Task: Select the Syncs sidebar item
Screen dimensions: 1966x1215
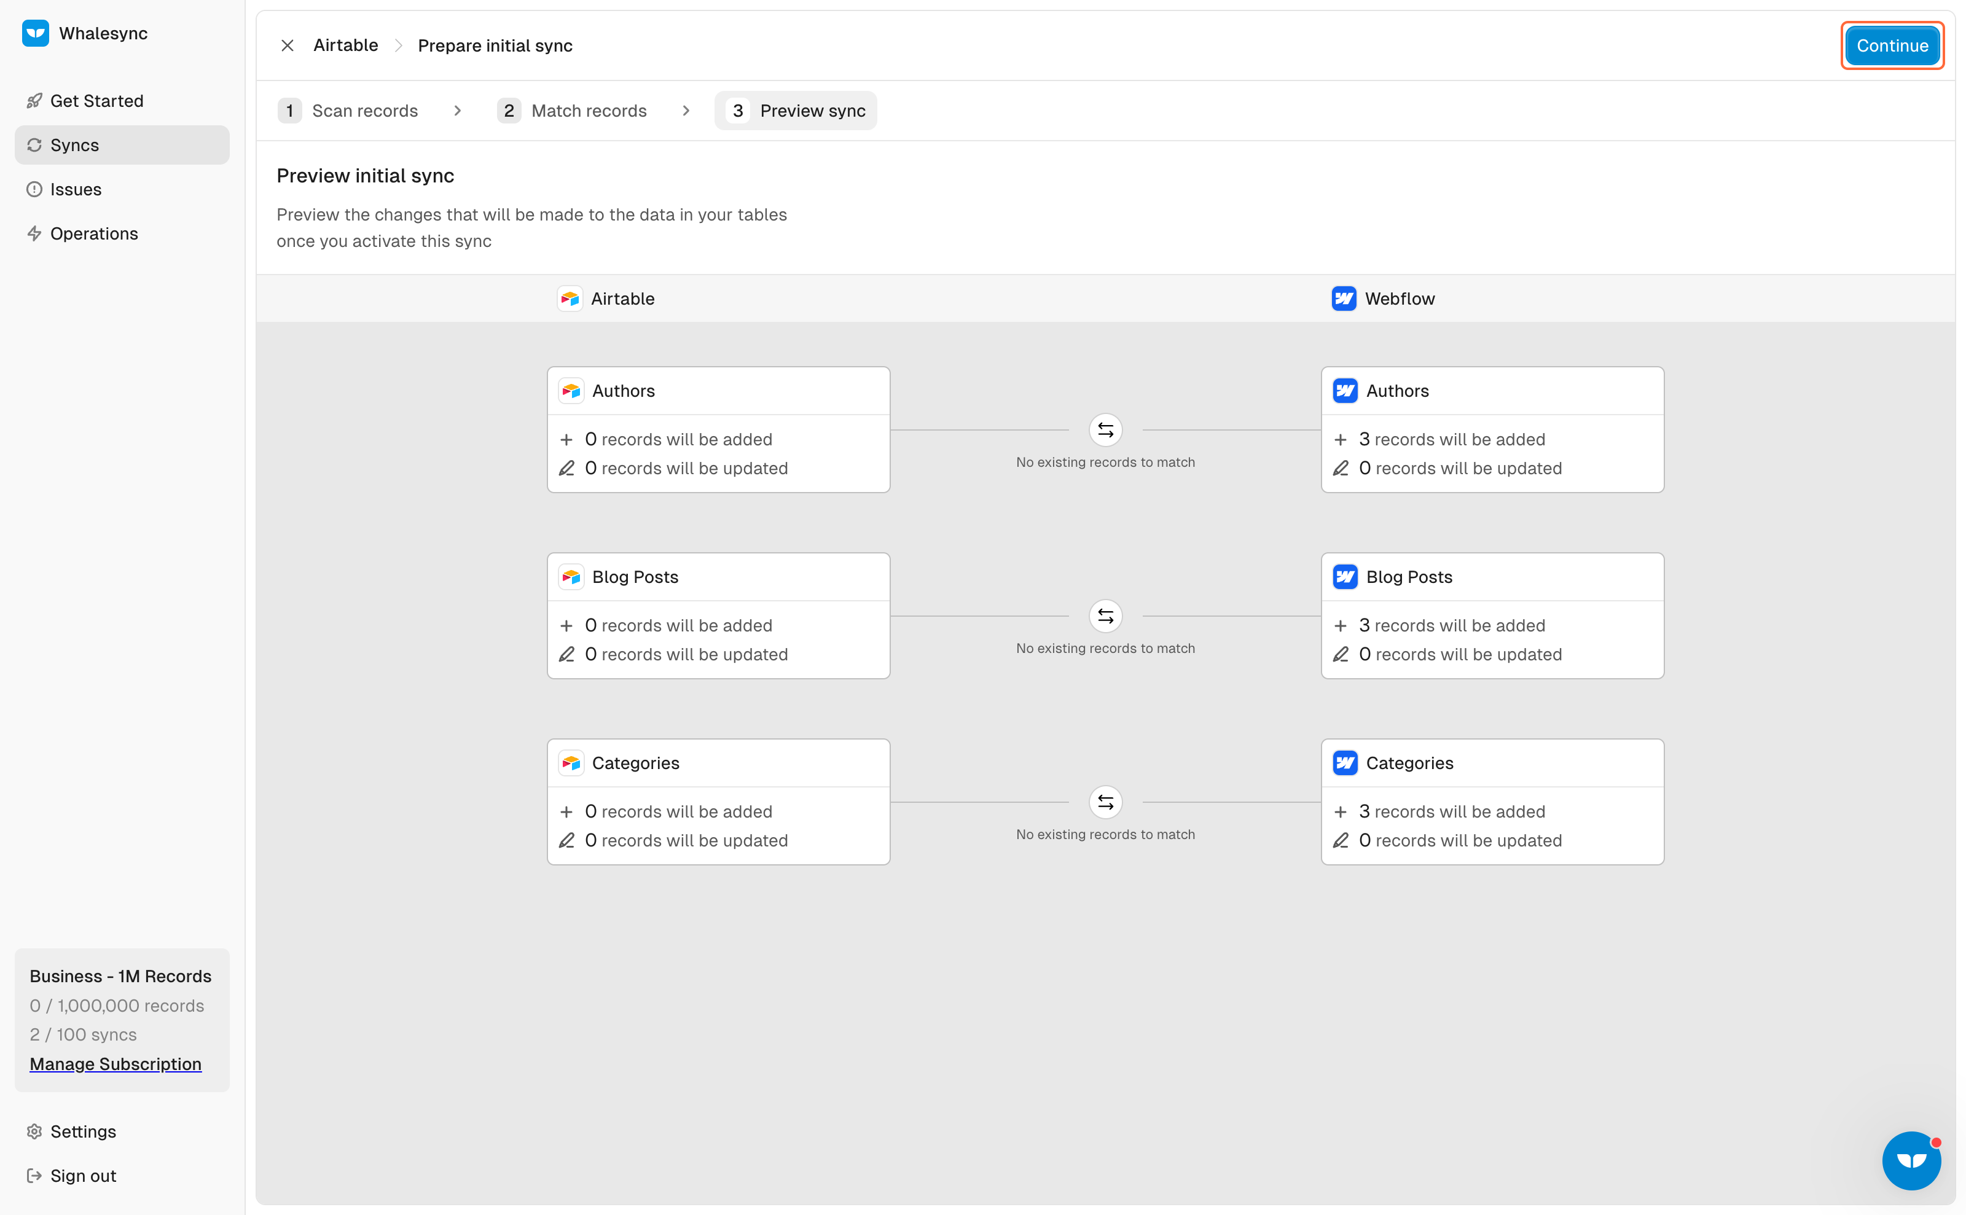Action: tap(122, 144)
